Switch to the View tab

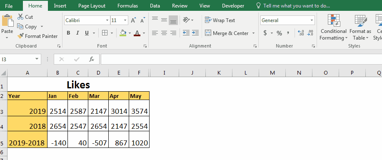click(205, 5)
